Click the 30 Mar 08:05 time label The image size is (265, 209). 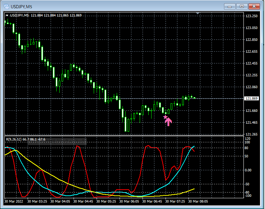198,201
